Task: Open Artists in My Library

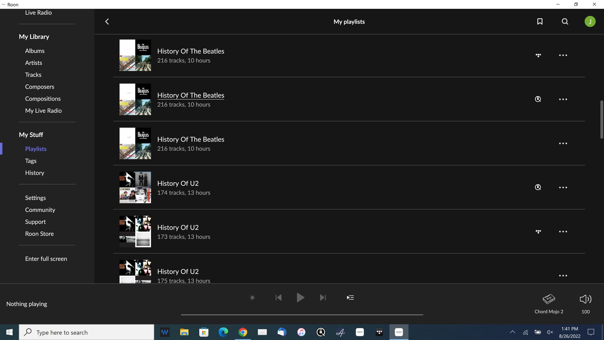Action: [x=33, y=63]
